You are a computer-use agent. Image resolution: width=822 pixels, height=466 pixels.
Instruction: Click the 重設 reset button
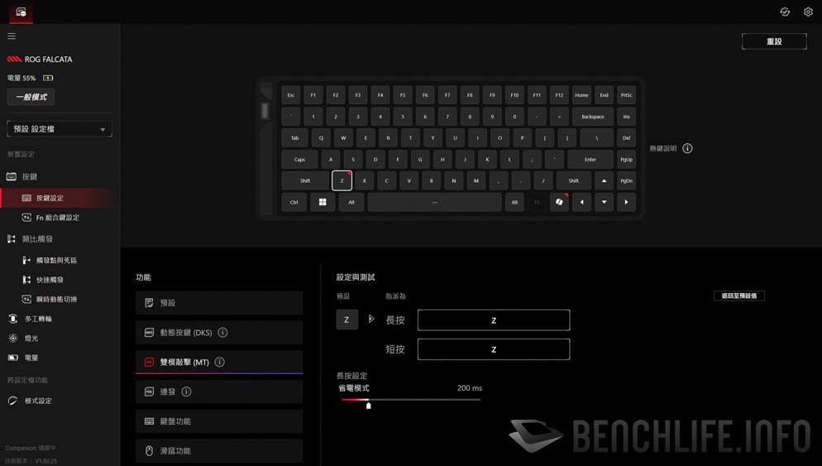click(x=774, y=41)
